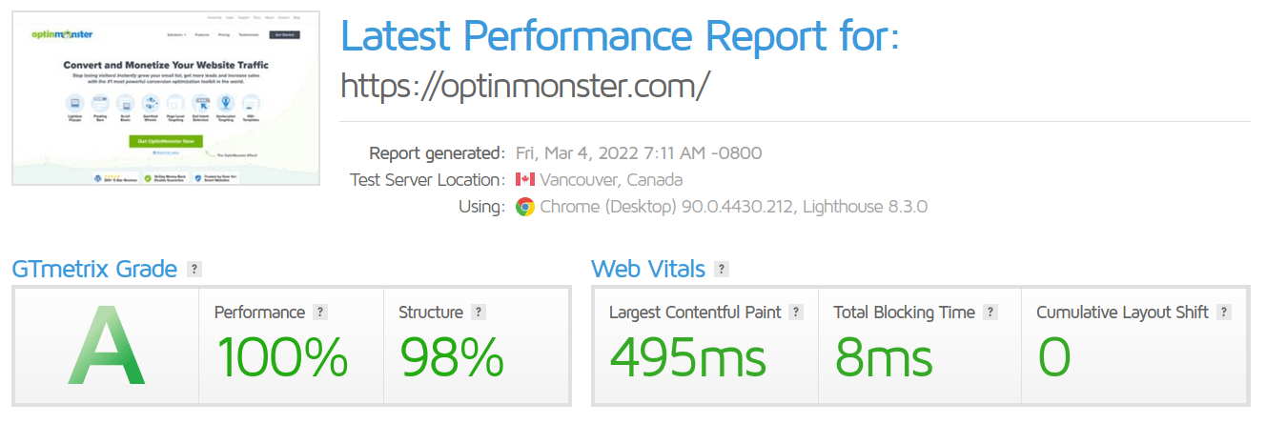Click the 100% Performance score
The width and height of the screenshot is (1266, 424).
pyautogui.click(x=282, y=358)
